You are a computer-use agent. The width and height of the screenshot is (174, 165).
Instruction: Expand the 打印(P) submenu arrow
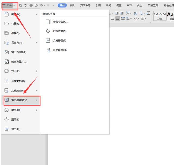click(x=37, y=71)
